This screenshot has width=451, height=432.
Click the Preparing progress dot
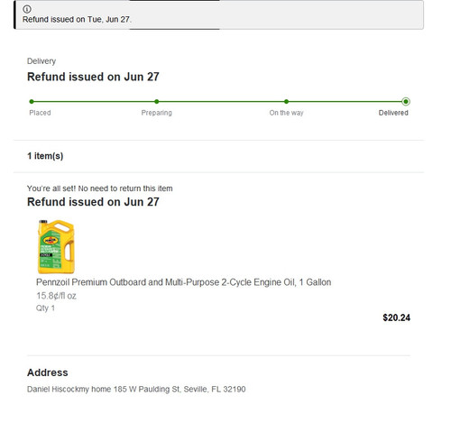click(157, 102)
